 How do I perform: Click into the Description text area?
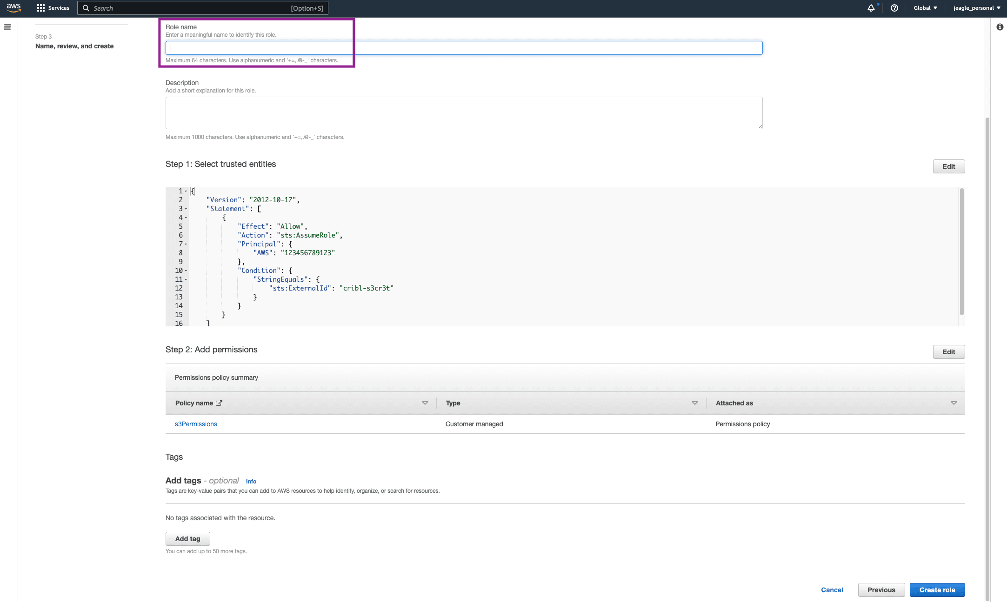(x=464, y=113)
